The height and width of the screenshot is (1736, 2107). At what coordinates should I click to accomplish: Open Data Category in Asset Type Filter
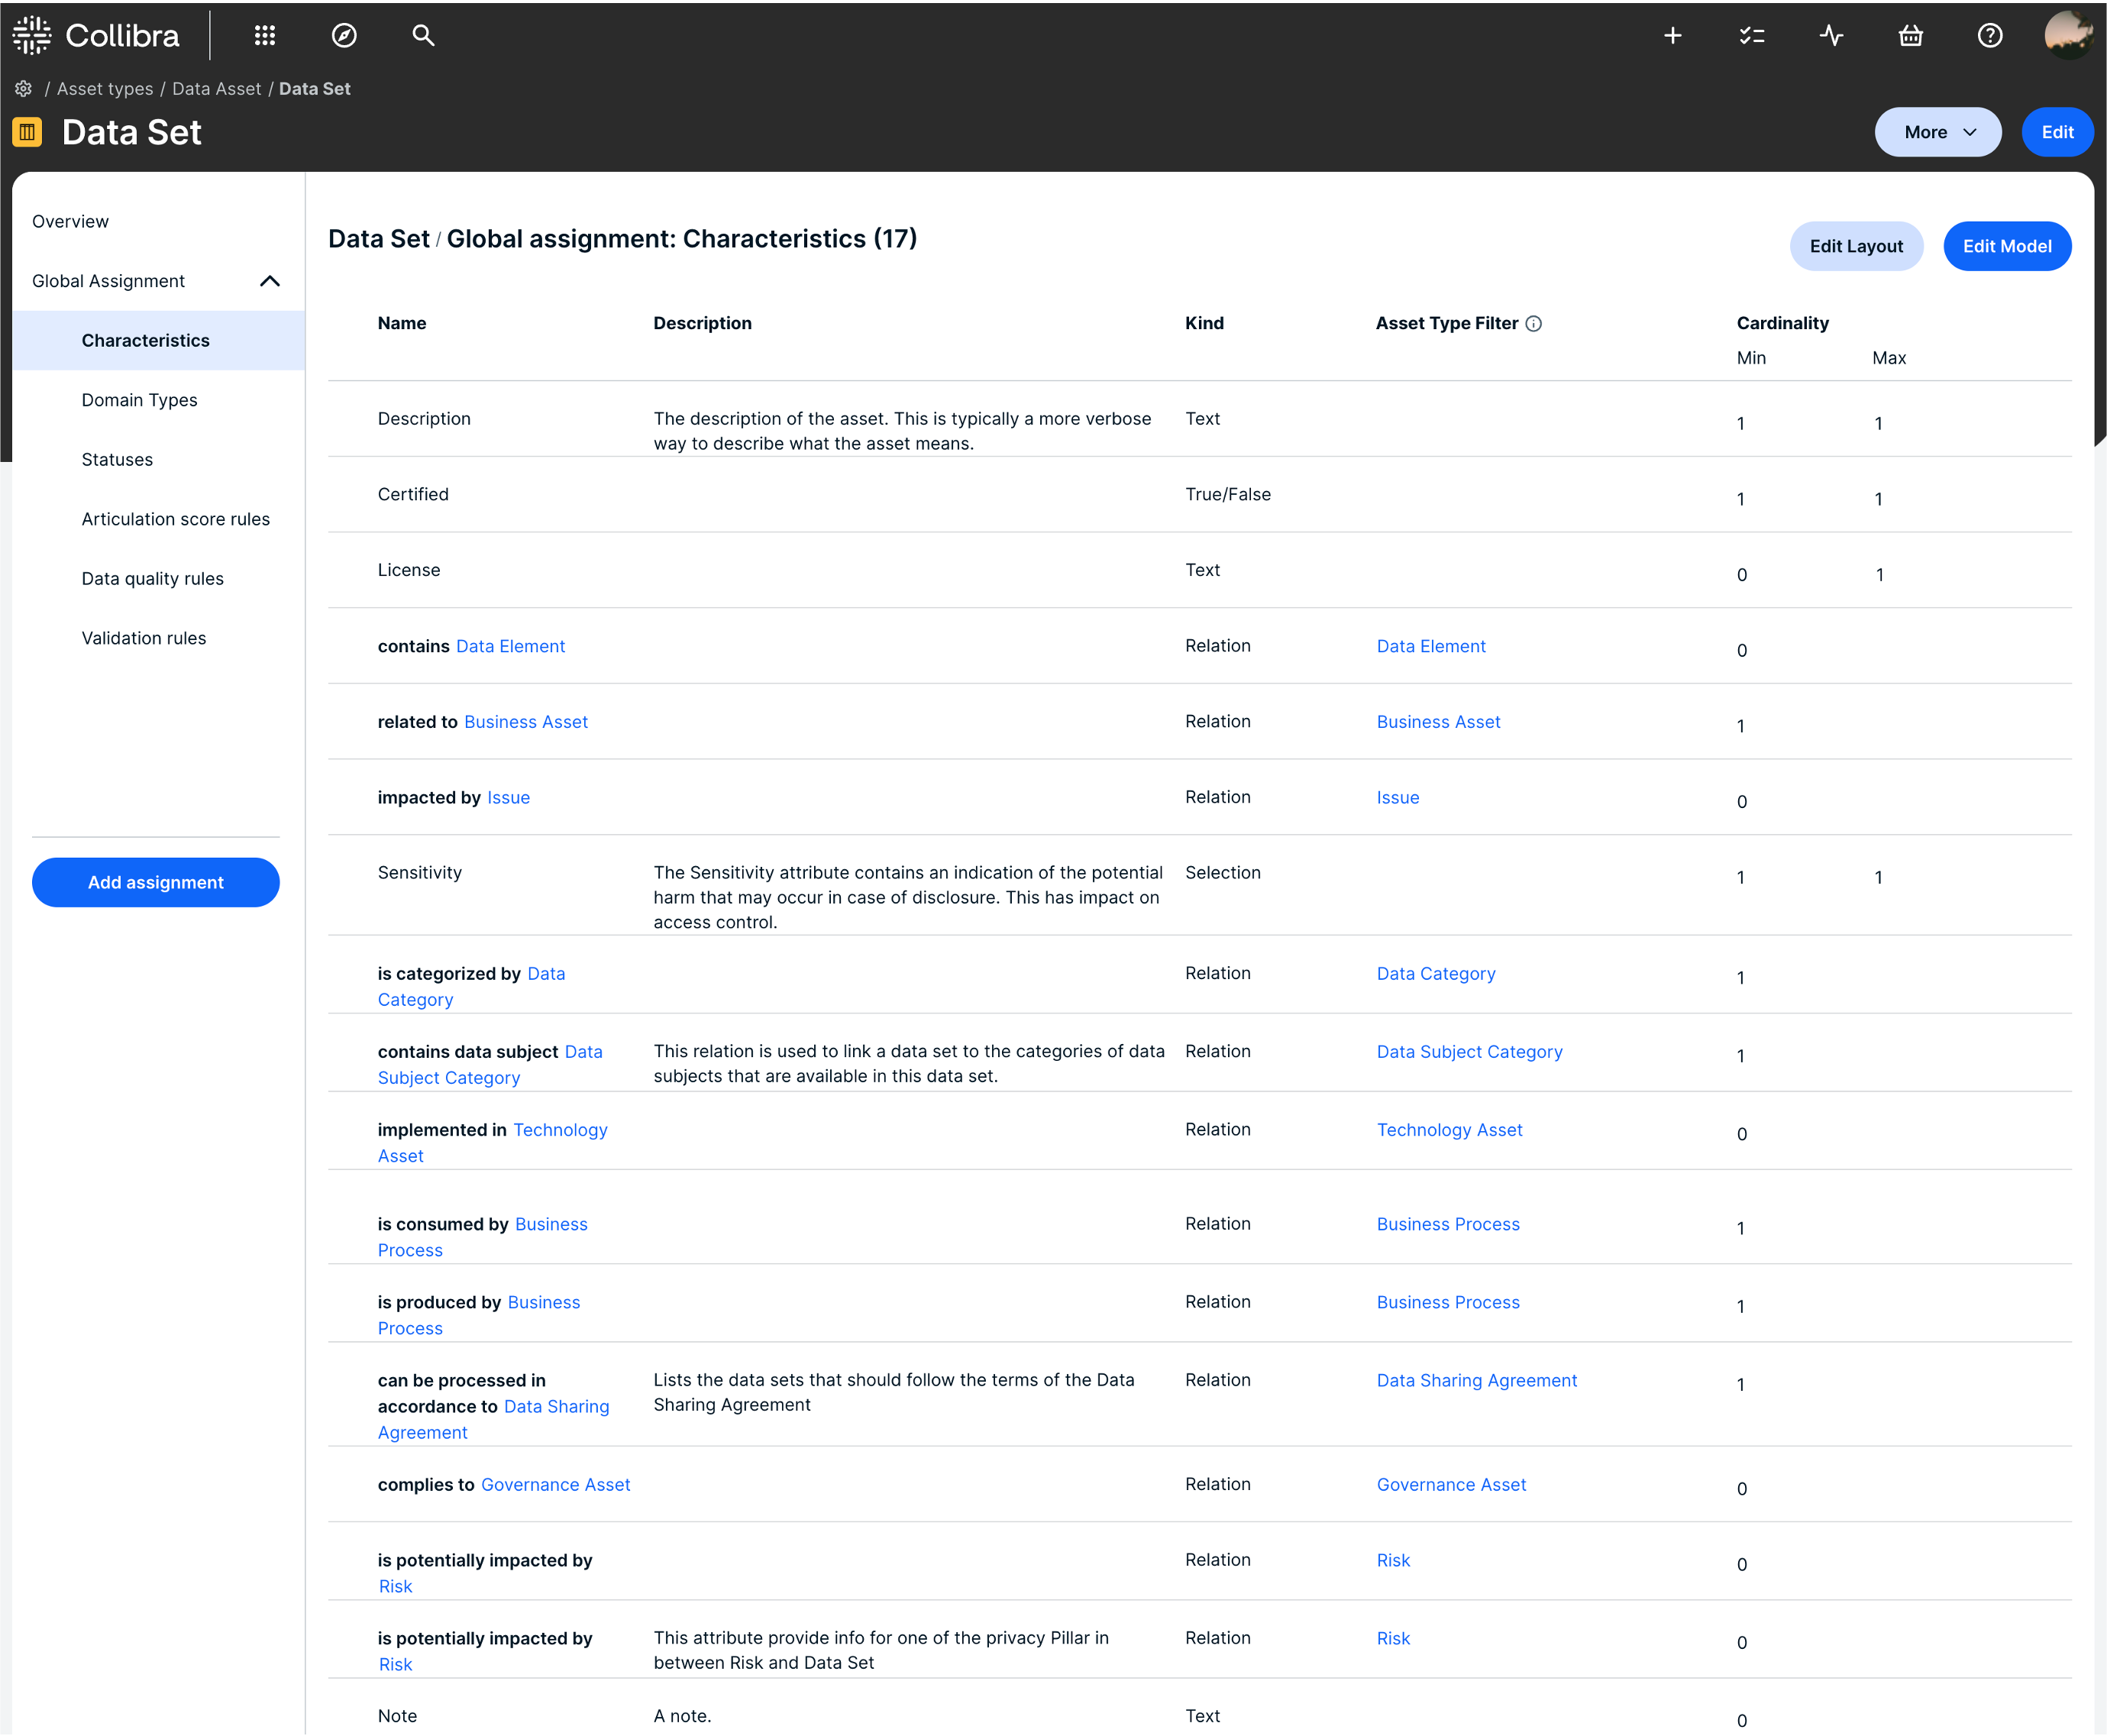click(x=1436, y=974)
